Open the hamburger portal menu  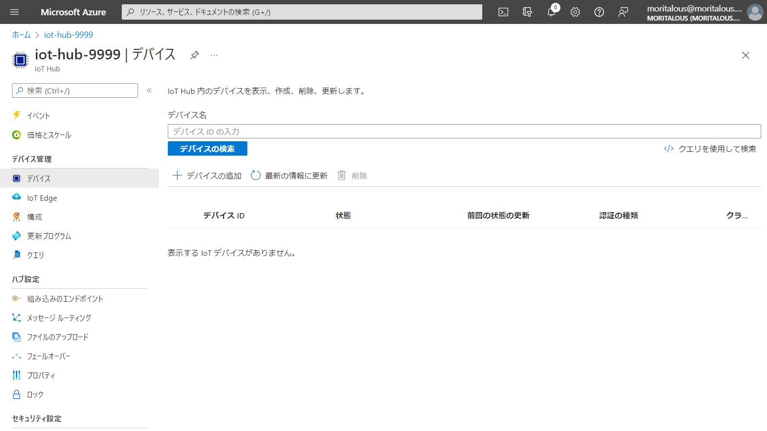14,12
